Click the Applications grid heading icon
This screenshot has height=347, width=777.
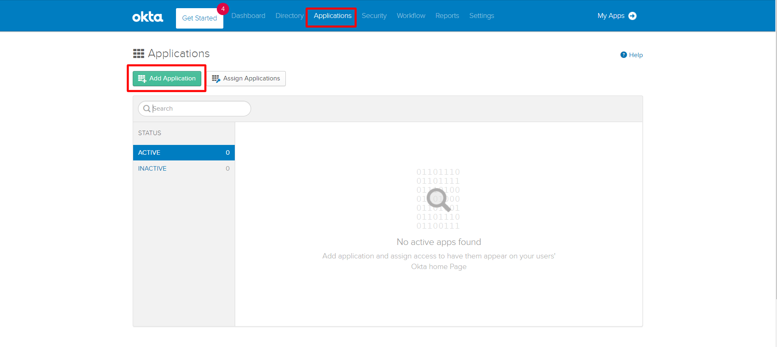[139, 53]
